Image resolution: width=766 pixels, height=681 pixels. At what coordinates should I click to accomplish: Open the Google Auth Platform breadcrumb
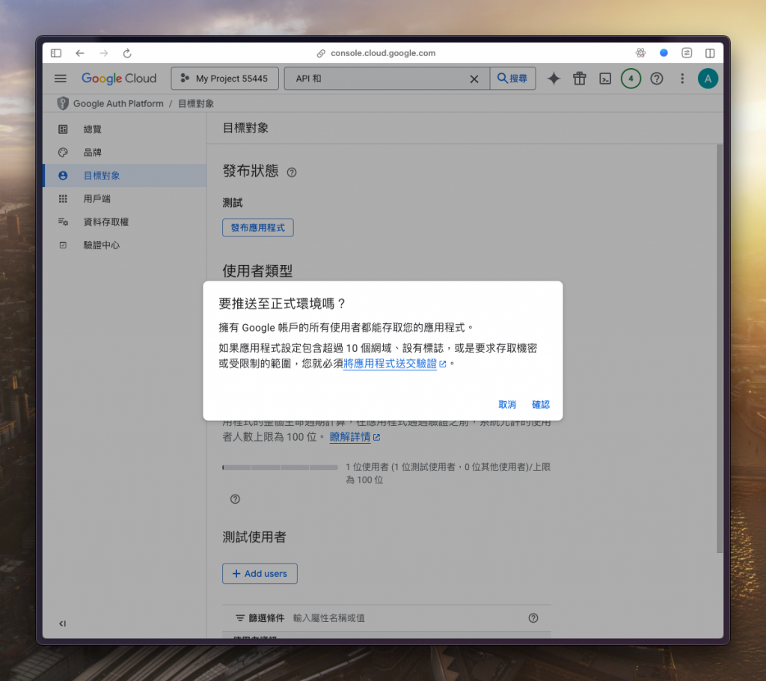click(x=118, y=103)
